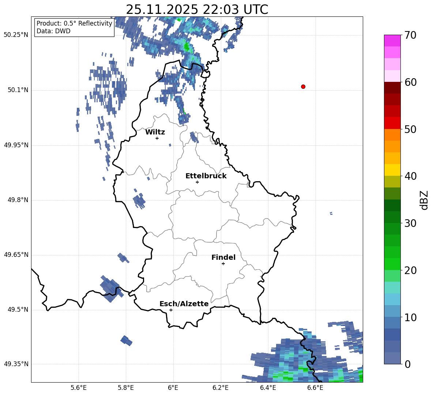Click the Product: 0.5° Reflectivity text
The width and height of the screenshot is (433, 395).
[74, 23]
